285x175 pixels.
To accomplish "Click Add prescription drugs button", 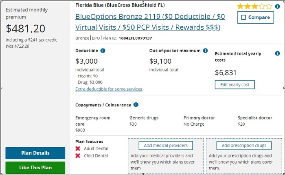I will click(243, 146).
